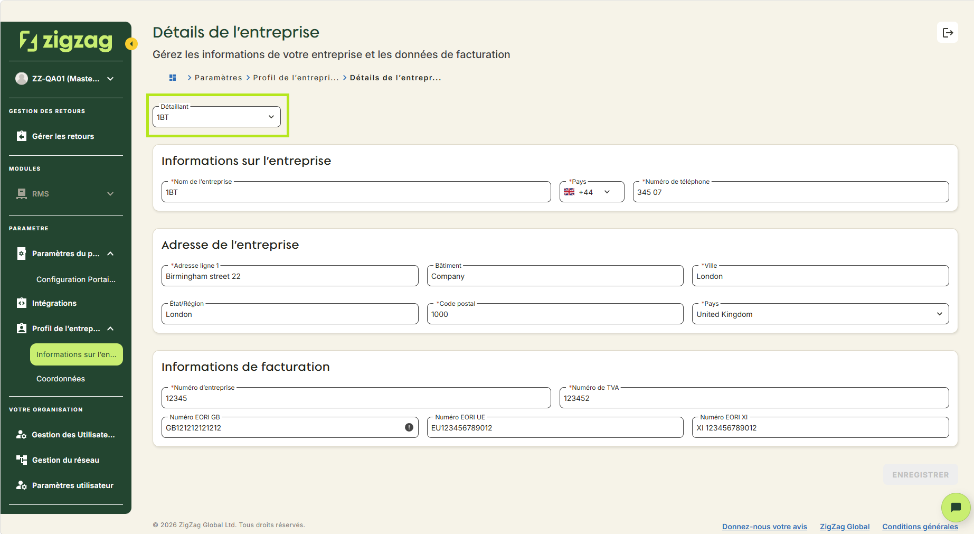This screenshot has width=974, height=534.
Task: Expand the ZZ-QA01 account menu chevron
Action: pyautogui.click(x=110, y=79)
